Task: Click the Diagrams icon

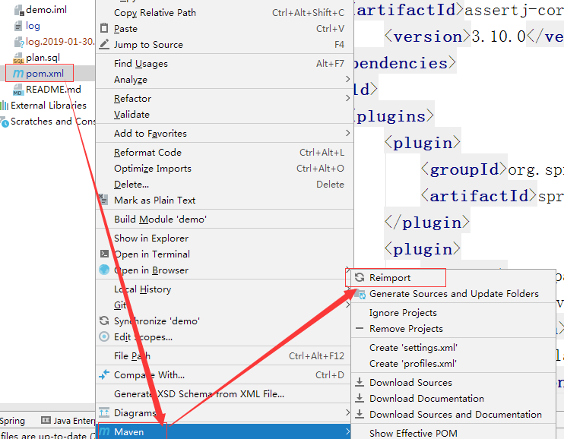Action: click(x=104, y=412)
